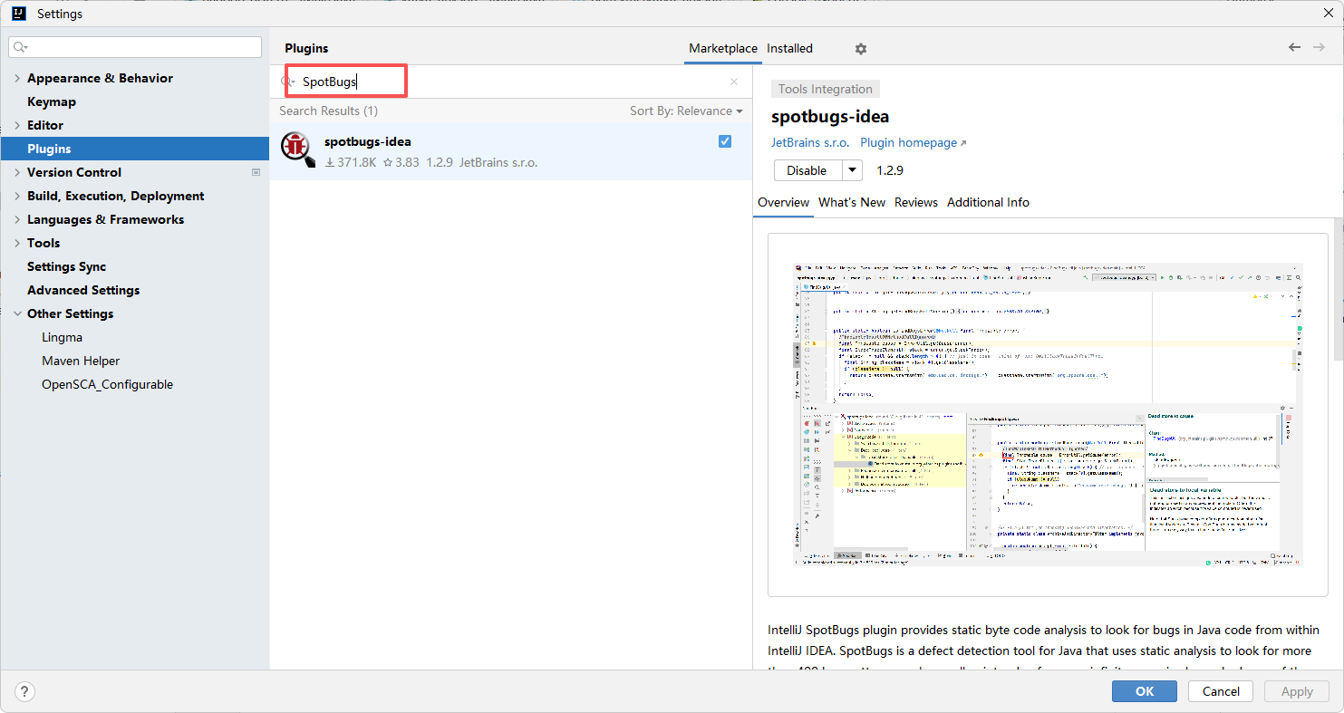Close the Settings window
The image size is (1344, 713).
(1328, 12)
